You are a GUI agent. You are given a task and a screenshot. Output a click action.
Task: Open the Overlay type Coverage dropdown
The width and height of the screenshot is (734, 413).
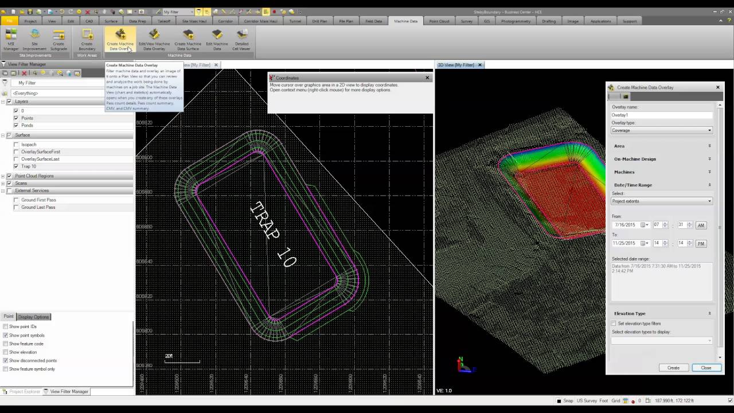pyautogui.click(x=662, y=130)
